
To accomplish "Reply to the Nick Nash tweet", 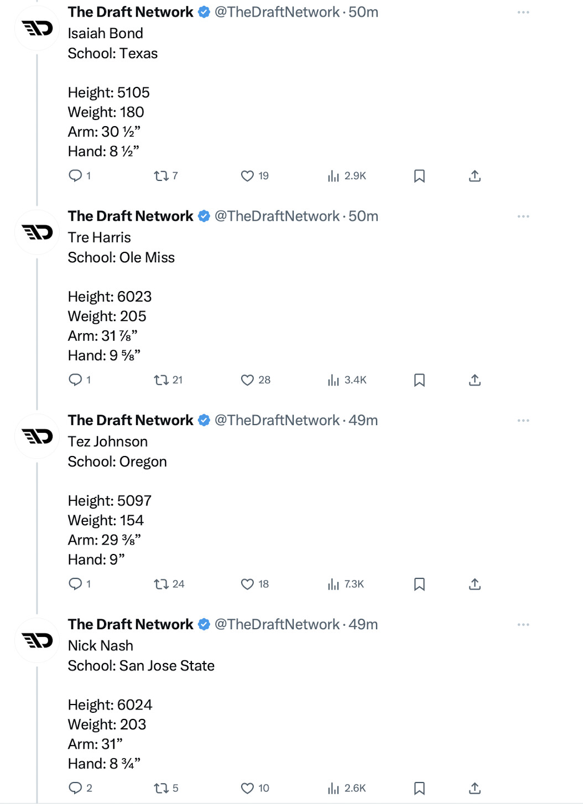I will 75,788.
